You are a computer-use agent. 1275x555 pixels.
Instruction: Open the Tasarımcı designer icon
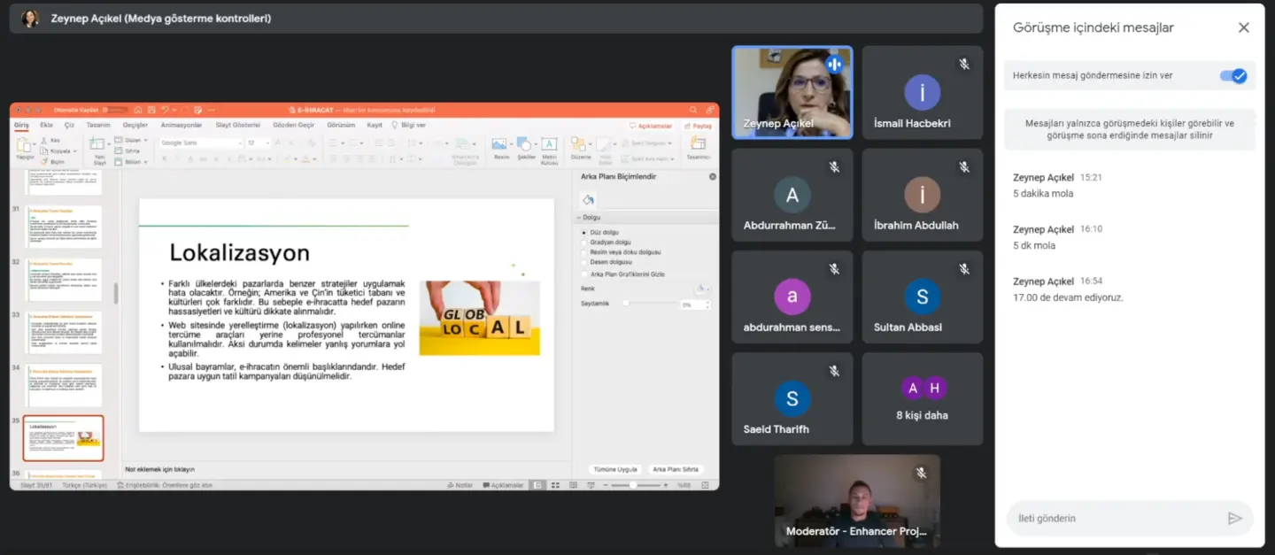(699, 147)
